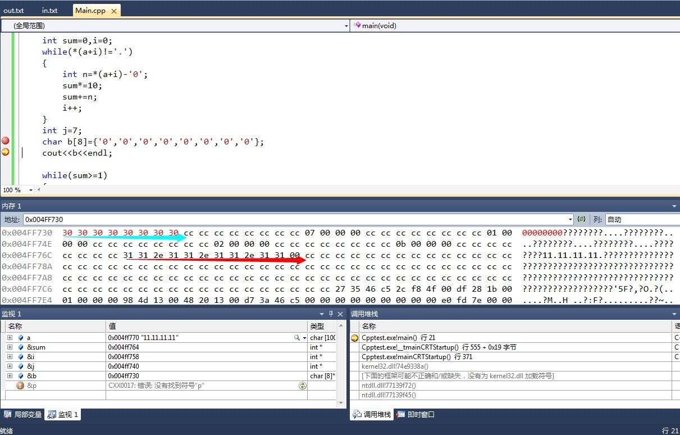
Task: Expand the &sum watch entry
Action: click(10, 347)
